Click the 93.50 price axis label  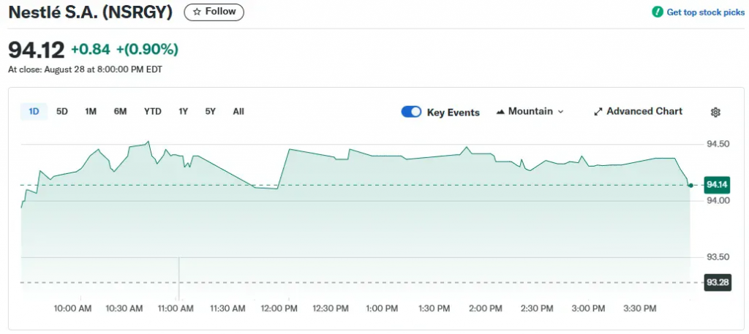click(718, 257)
